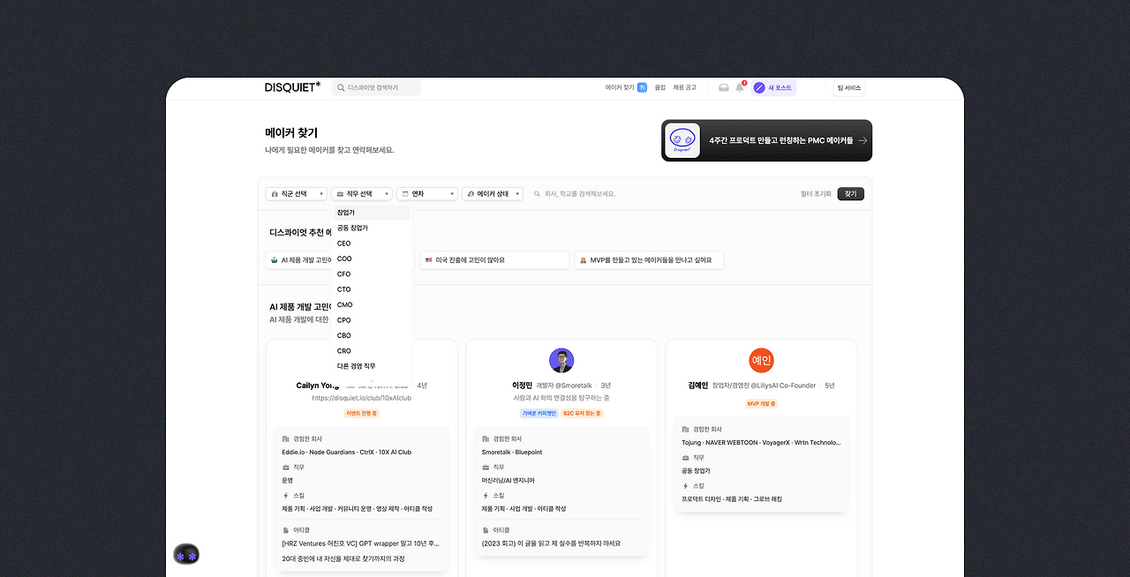Viewport: 1130px width, 577px height.
Task: Open the 2023 회고 article link
Action: click(x=551, y=543)
